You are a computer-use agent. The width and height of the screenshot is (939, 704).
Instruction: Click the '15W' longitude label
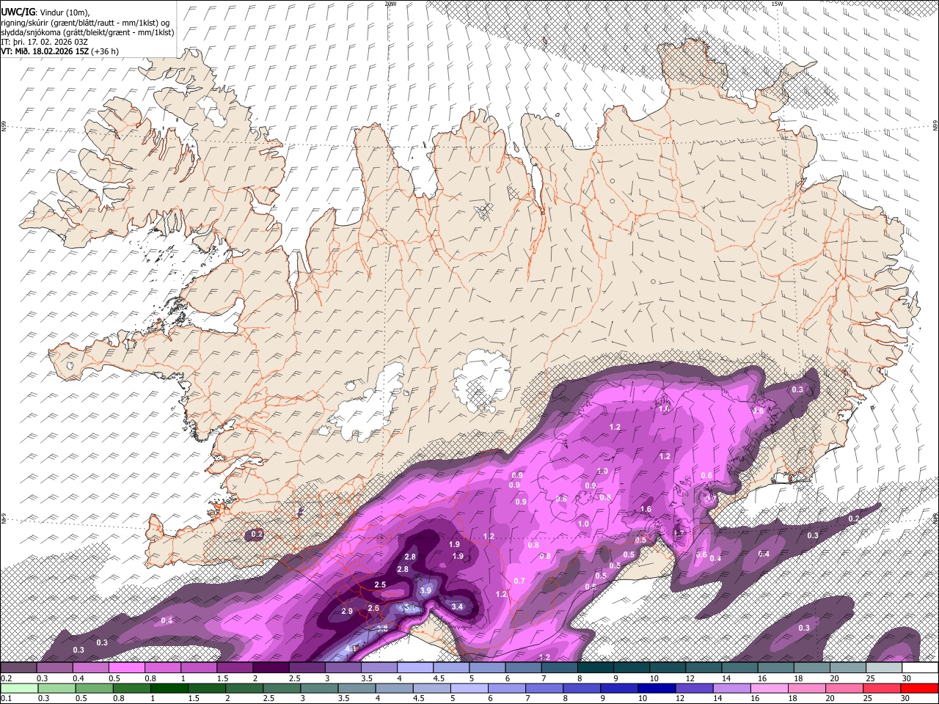point(777,4)
